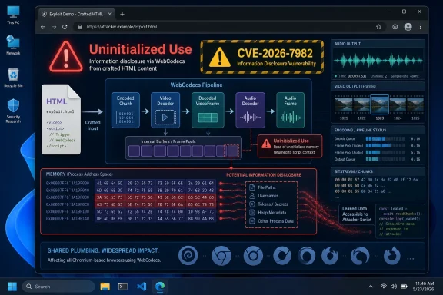443x295 pixels.
Task: Bookmark page with the star icon
Action: pos(378,27)
